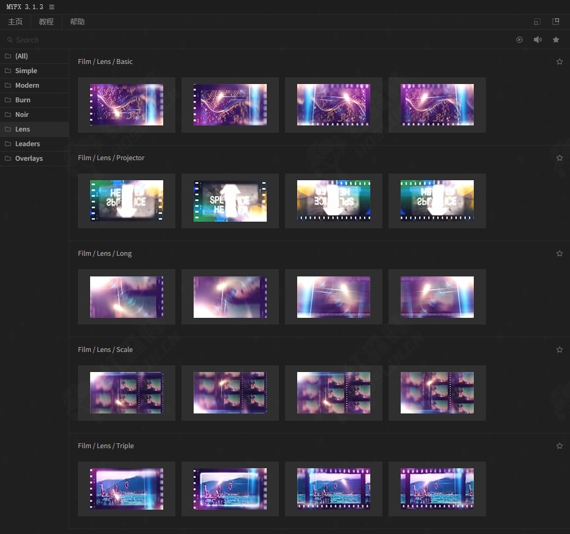
Task: Select fourth thumbnail in Lens / Long
Action: 437,297
